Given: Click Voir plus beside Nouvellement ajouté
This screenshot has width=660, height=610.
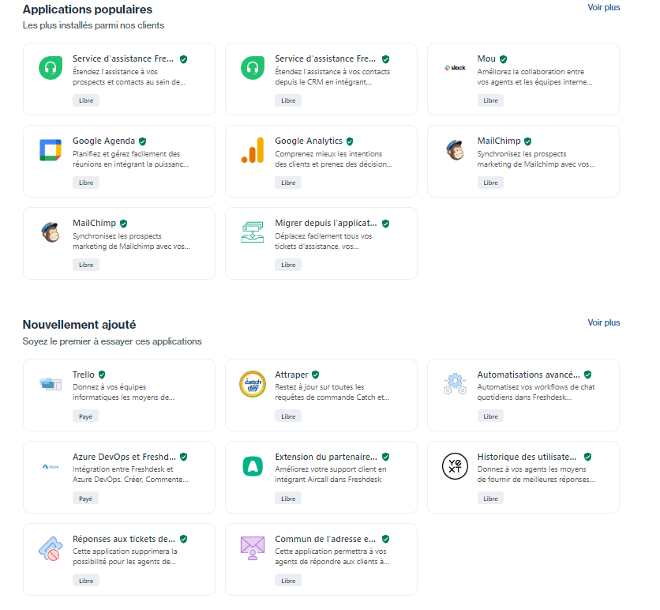Looking at the screenshot, I should click(603, 323).
